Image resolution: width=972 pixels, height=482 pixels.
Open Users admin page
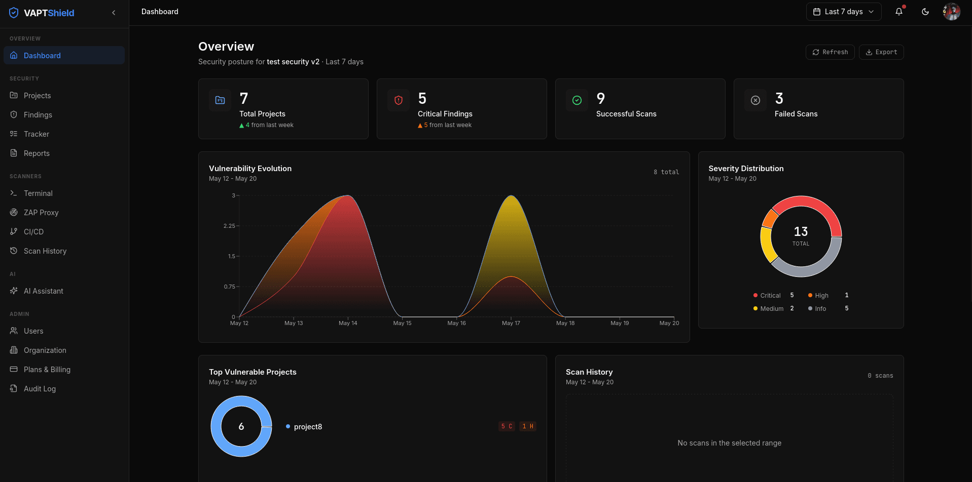pos(64,331)
